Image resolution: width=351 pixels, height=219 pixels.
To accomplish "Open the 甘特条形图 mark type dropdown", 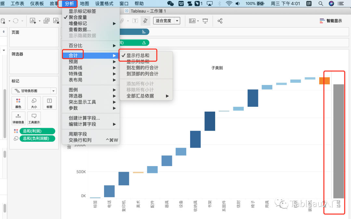I will click(34, 91).
